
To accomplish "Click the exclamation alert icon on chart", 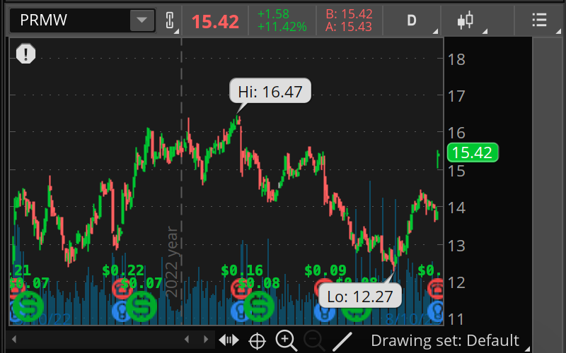I will 25,54.
